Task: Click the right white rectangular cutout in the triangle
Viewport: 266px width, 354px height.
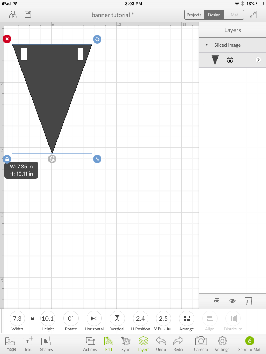Action: tap(80, 54)
